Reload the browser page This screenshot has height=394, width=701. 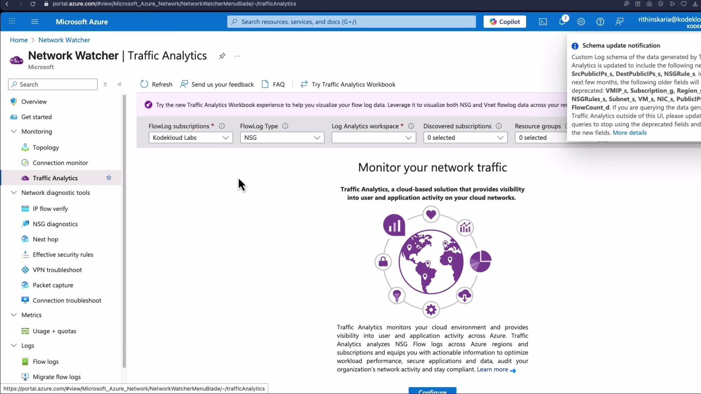point(33,4)
